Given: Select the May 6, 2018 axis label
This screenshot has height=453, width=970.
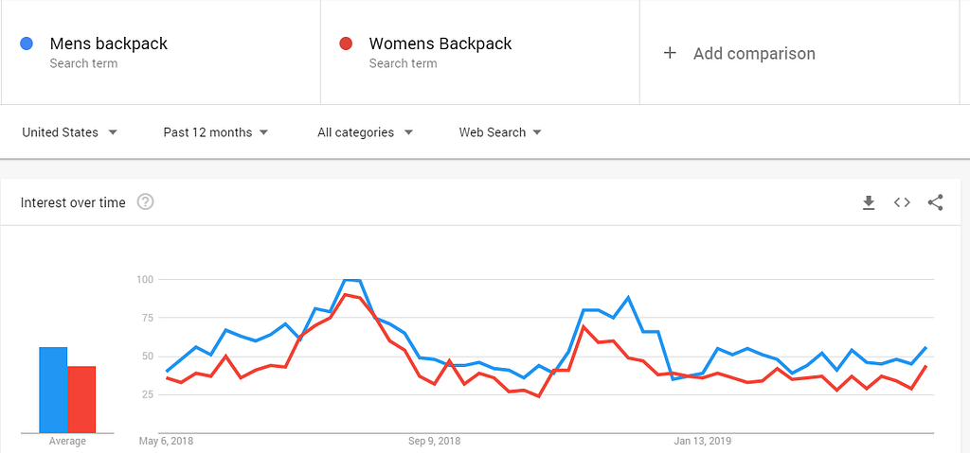Looking at the screenshot, I should [166, 441].
